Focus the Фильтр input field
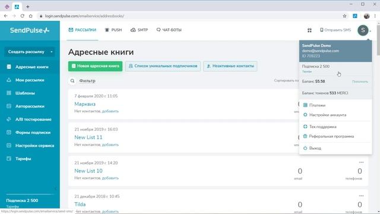The height and width of the screenshot is (214, 380). [87, 81]
